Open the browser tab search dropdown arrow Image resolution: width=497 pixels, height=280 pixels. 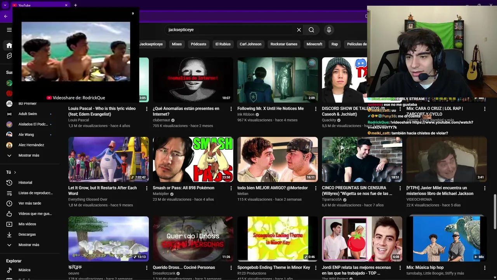[5, 5]
